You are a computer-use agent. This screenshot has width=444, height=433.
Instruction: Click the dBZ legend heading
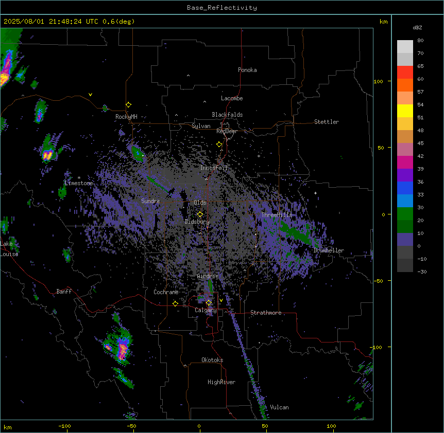pos(417,27)
